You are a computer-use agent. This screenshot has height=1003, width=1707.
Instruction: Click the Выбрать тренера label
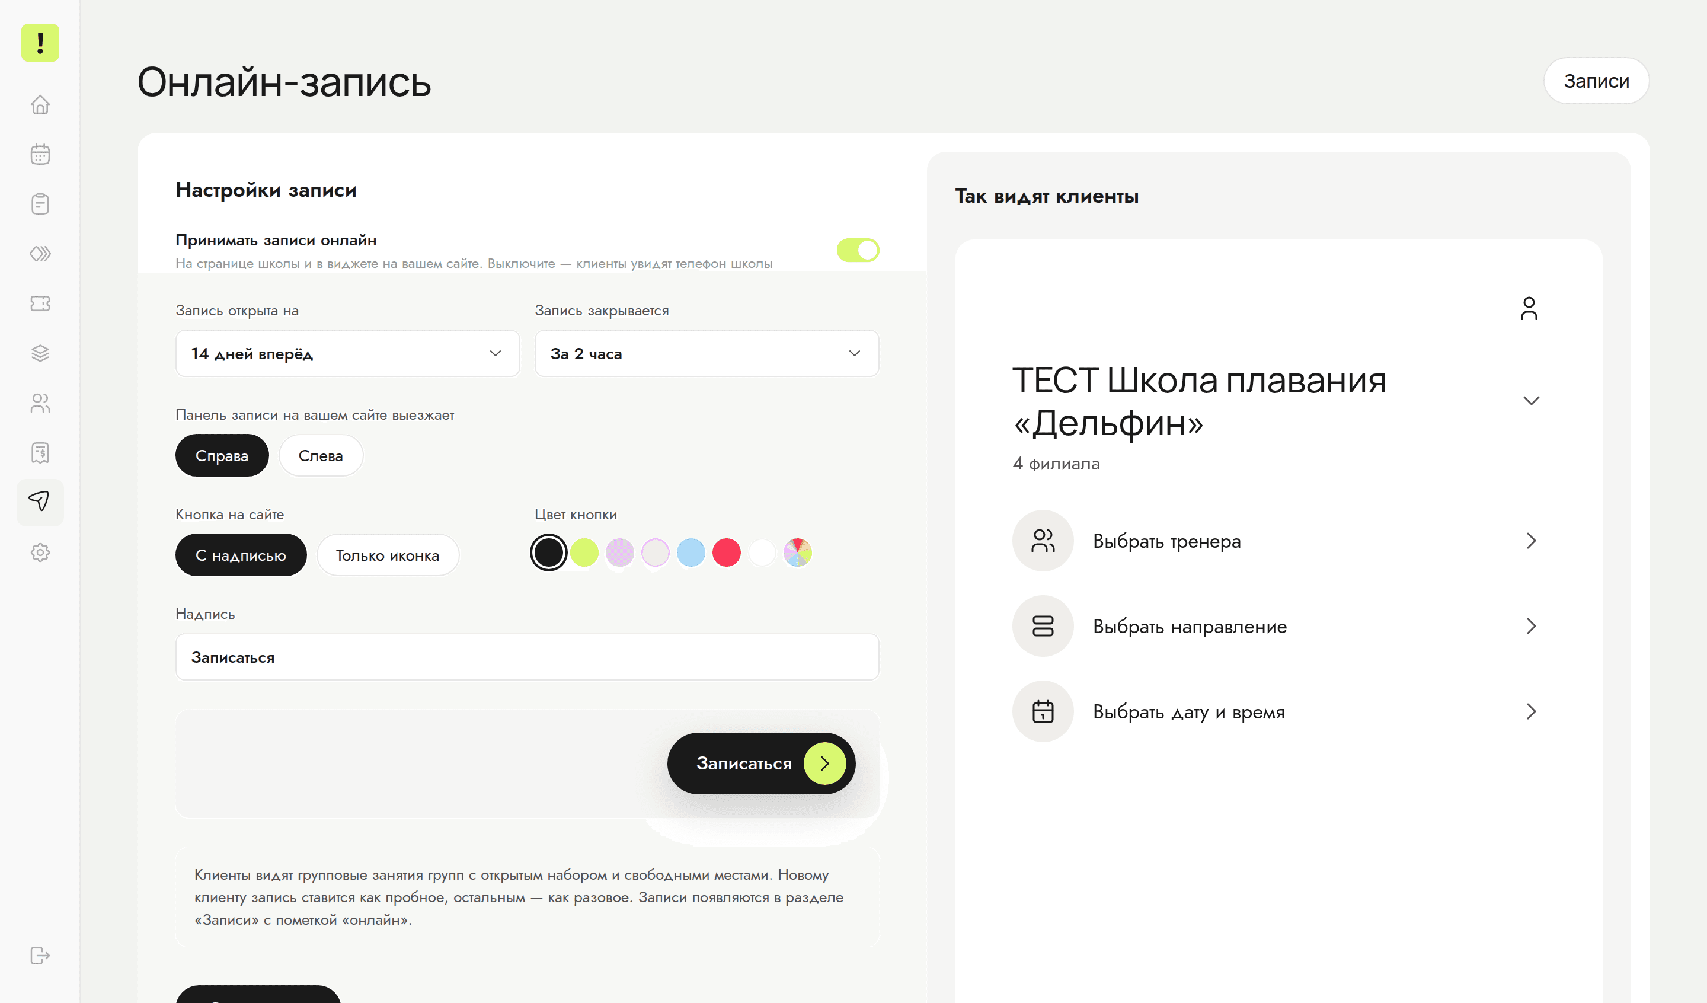1166,541
